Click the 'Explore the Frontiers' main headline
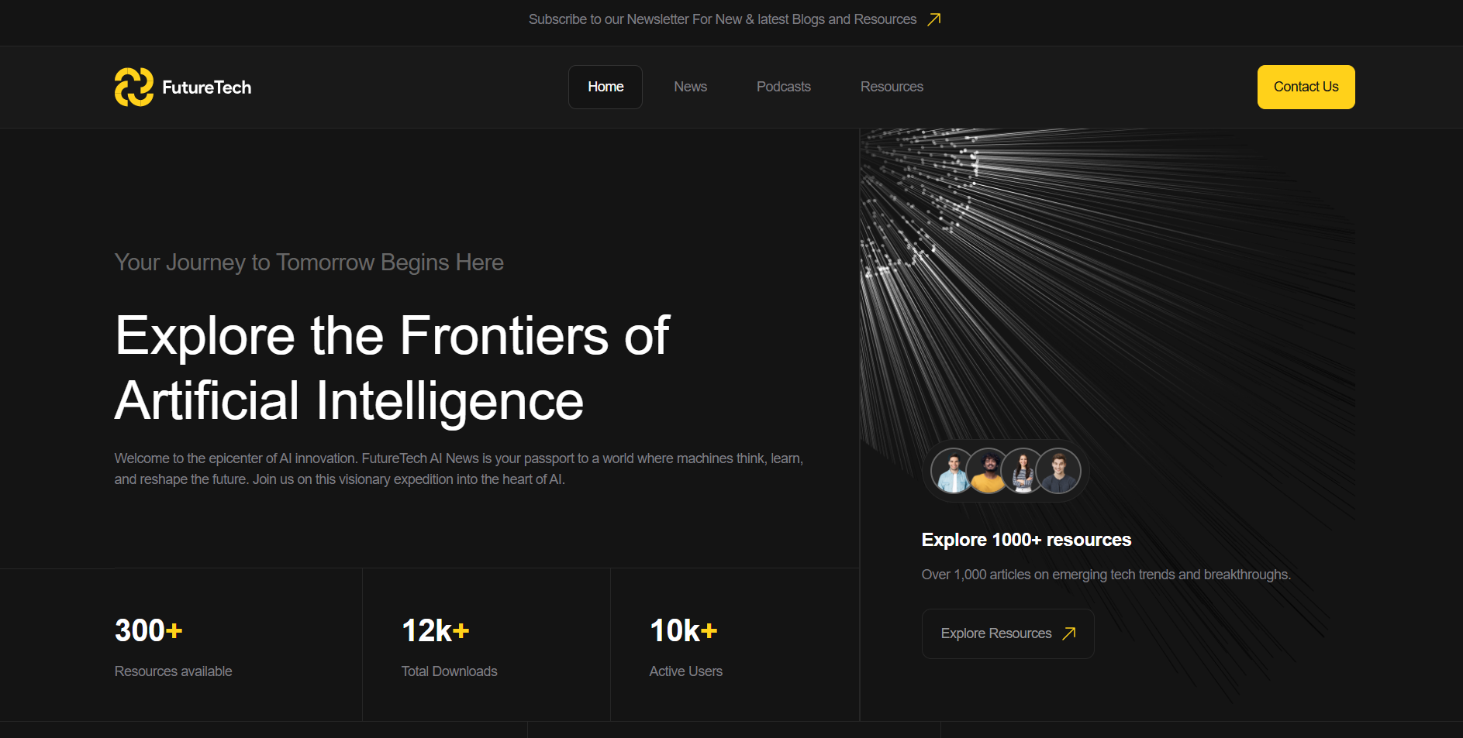This screenshot has width=1463, height=738. [392, 368]
